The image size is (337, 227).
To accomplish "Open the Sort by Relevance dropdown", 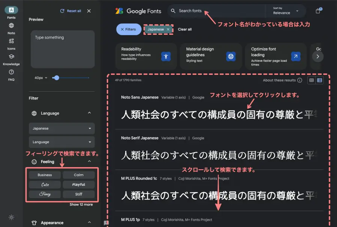I will click(x=286, y=11).
